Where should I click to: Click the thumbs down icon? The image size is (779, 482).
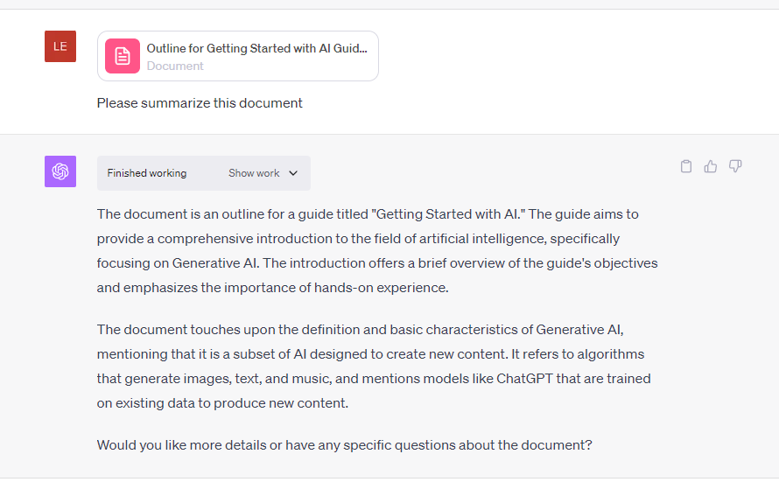pyautogui.click(x=735, y=166)
